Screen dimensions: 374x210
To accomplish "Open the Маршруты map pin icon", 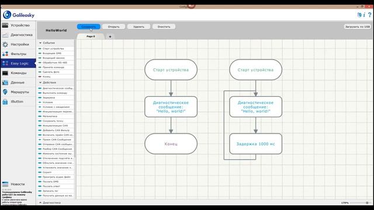I will 5,92.
